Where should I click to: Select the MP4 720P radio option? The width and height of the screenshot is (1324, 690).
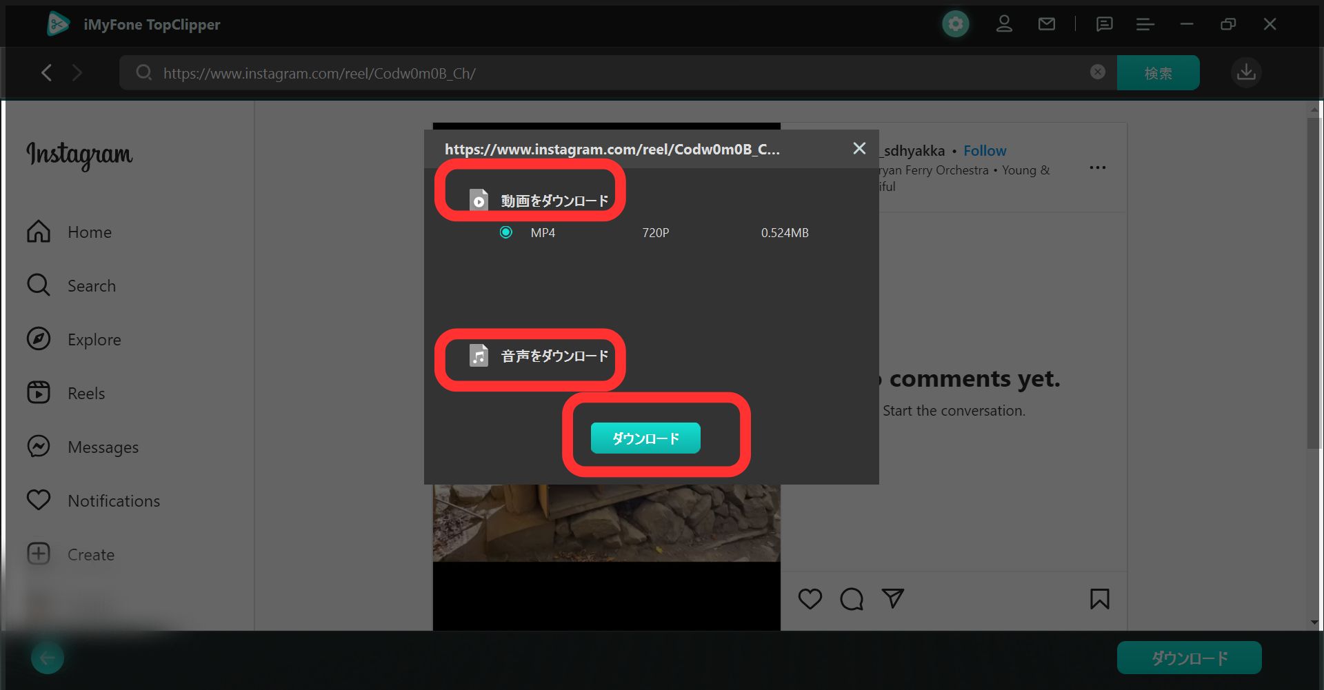(x=506, y=233)
